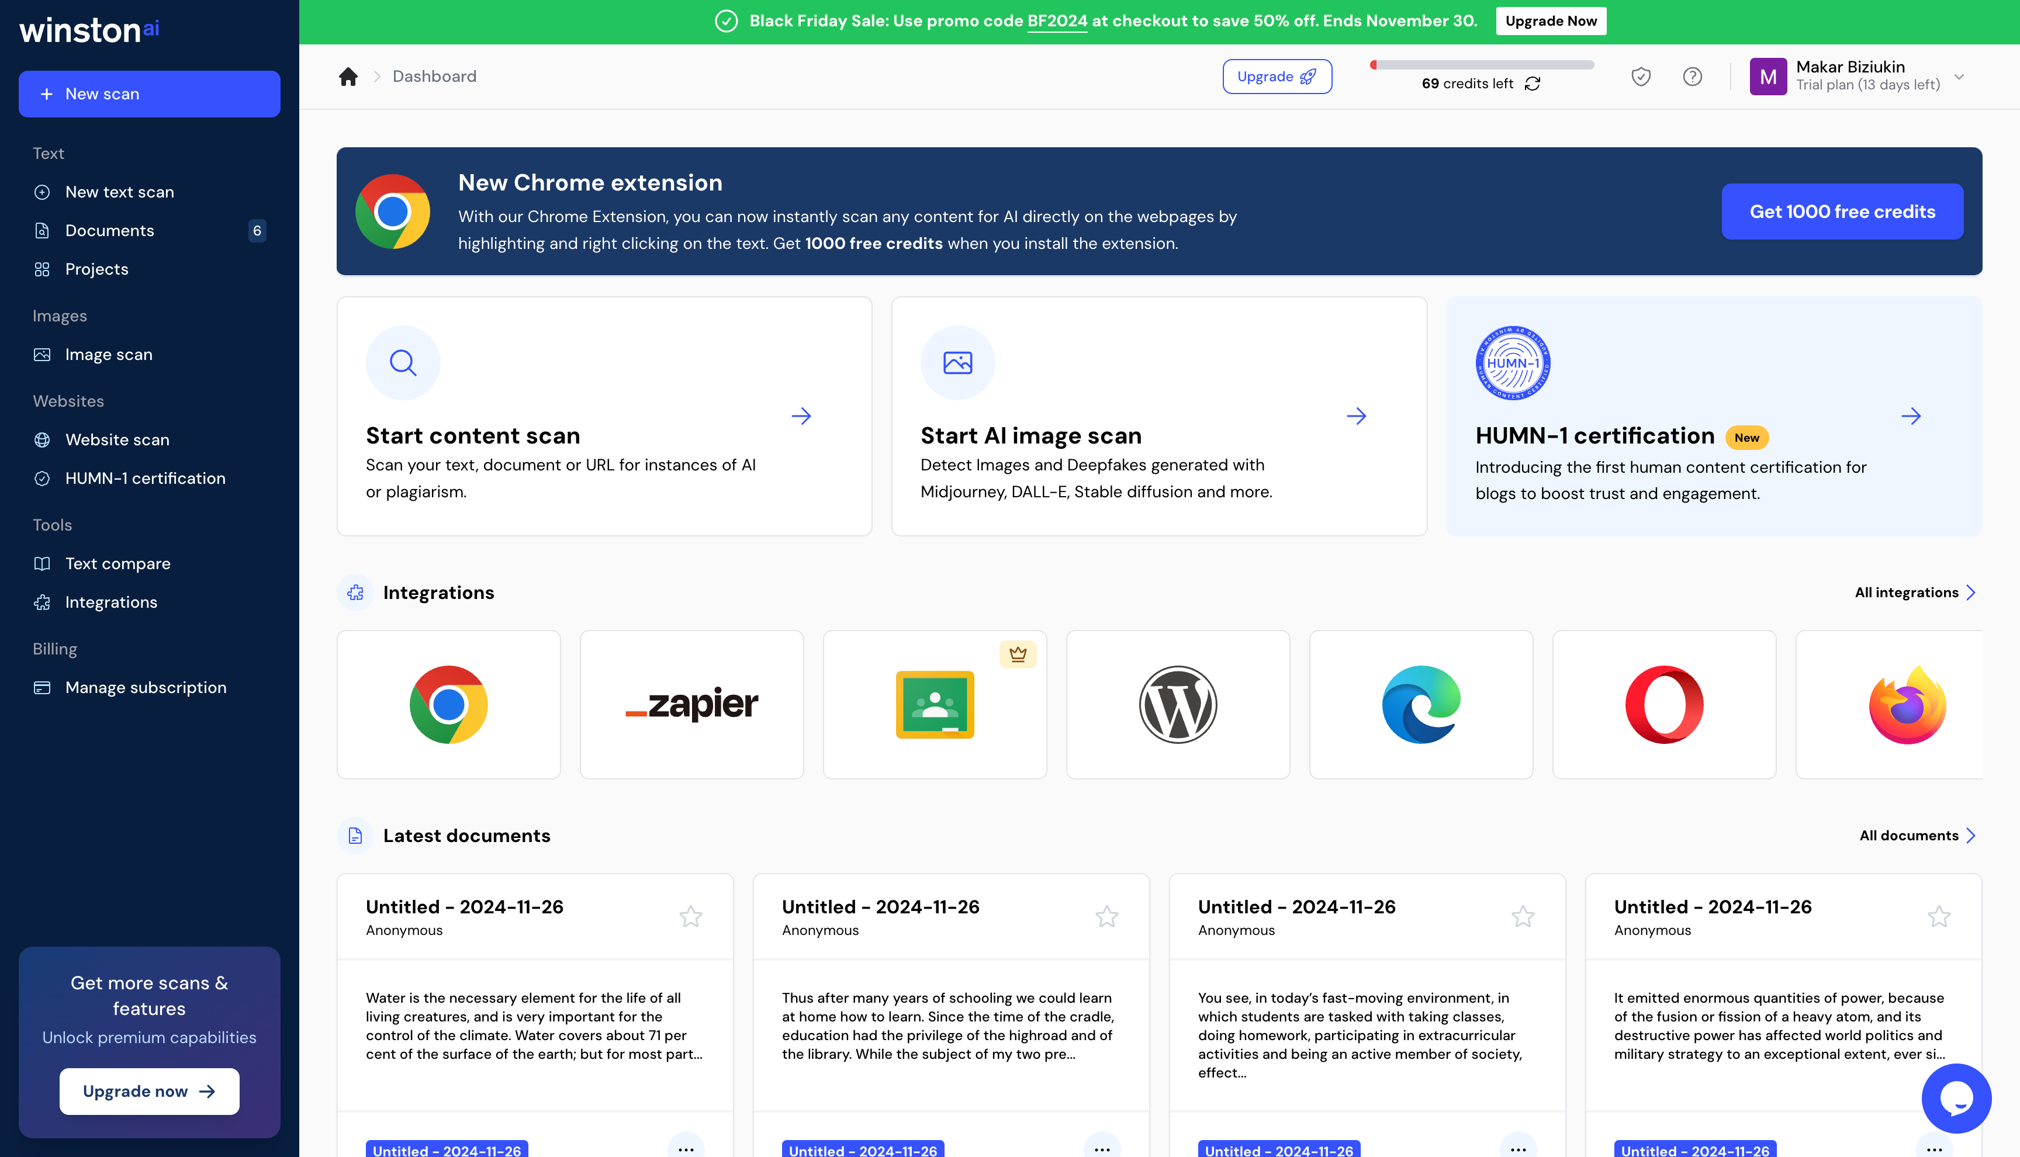Click the New scan button

pos(150,93)
